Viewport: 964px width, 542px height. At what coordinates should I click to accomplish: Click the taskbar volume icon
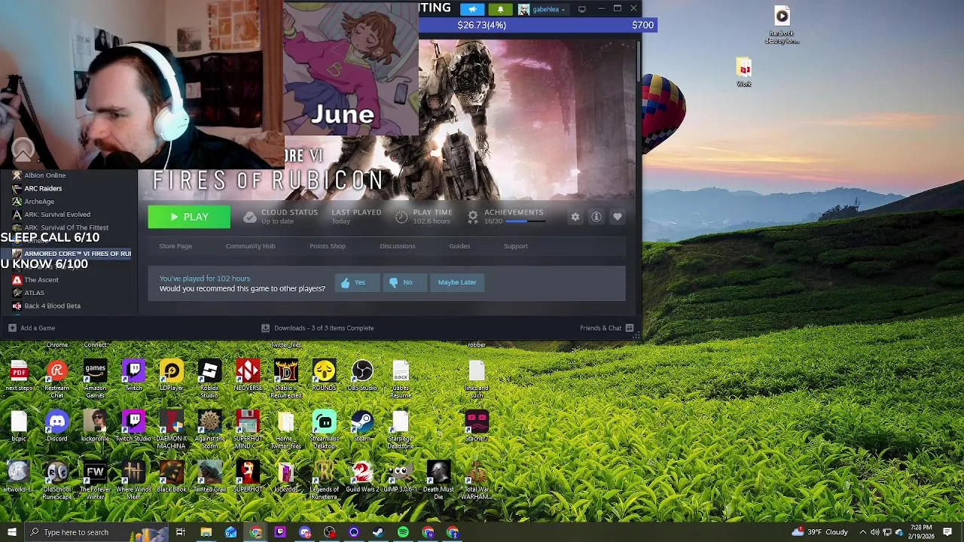(875, 532)
